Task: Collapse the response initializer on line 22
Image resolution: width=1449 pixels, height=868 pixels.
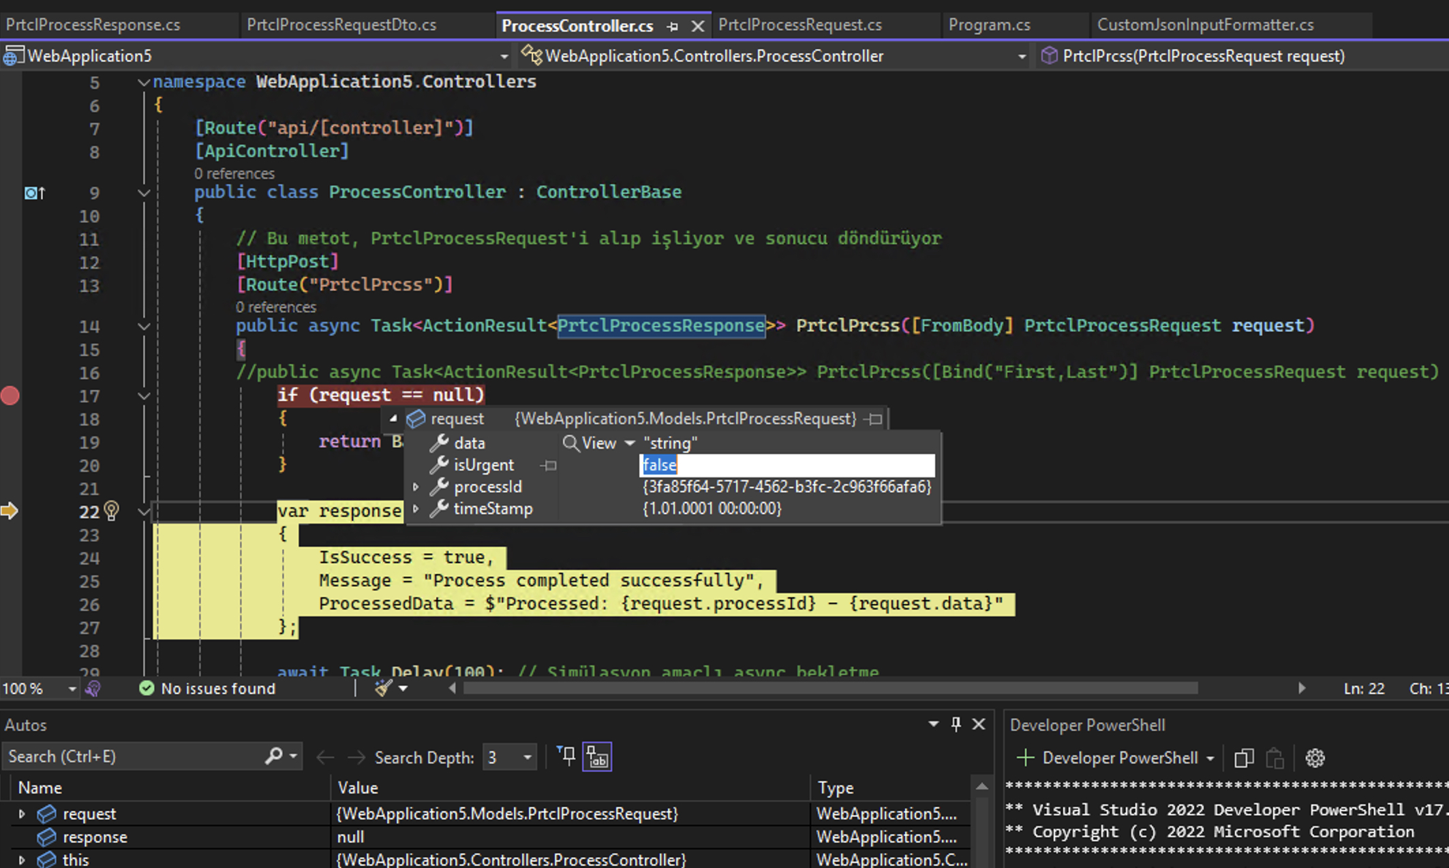Action: tap(144, 511)
